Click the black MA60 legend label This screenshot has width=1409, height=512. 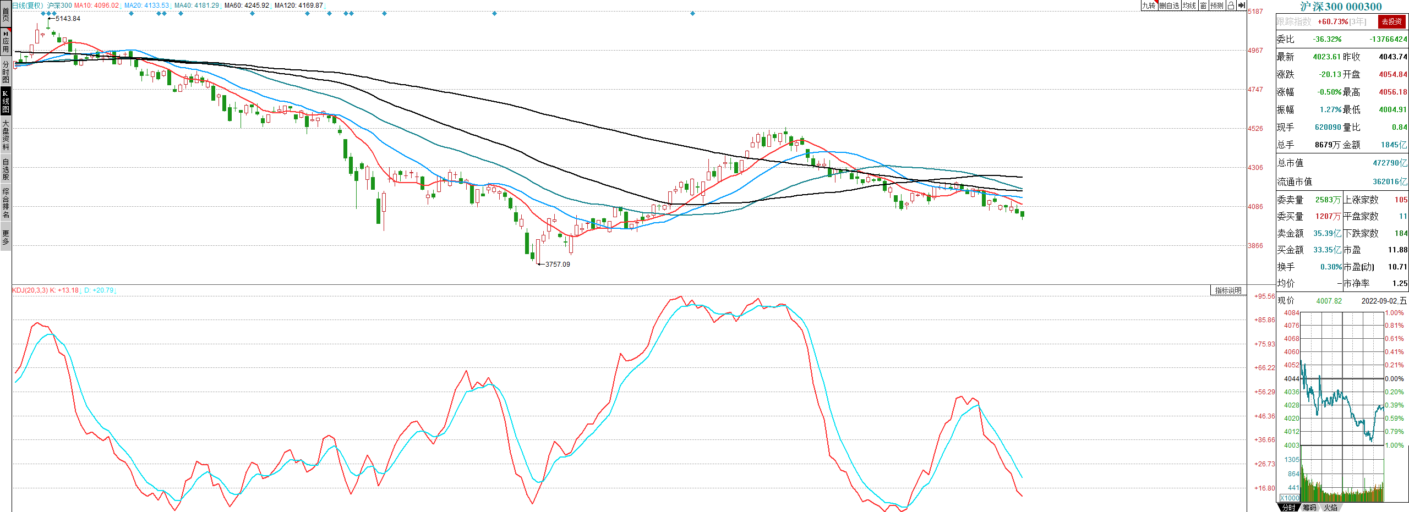(247, 5)
